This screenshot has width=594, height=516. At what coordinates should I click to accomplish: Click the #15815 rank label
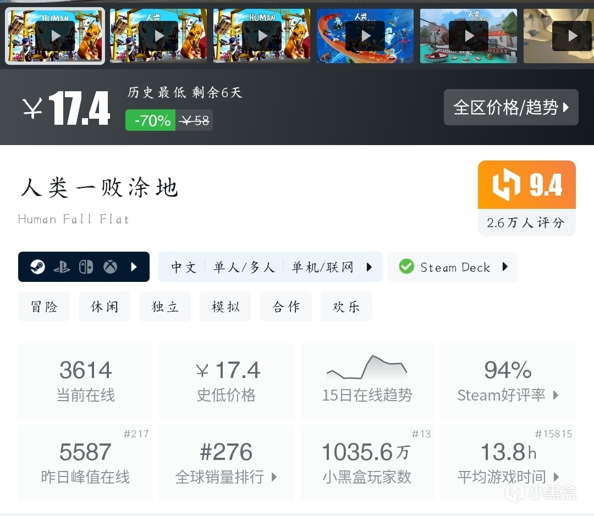click(x=553, y=434)
